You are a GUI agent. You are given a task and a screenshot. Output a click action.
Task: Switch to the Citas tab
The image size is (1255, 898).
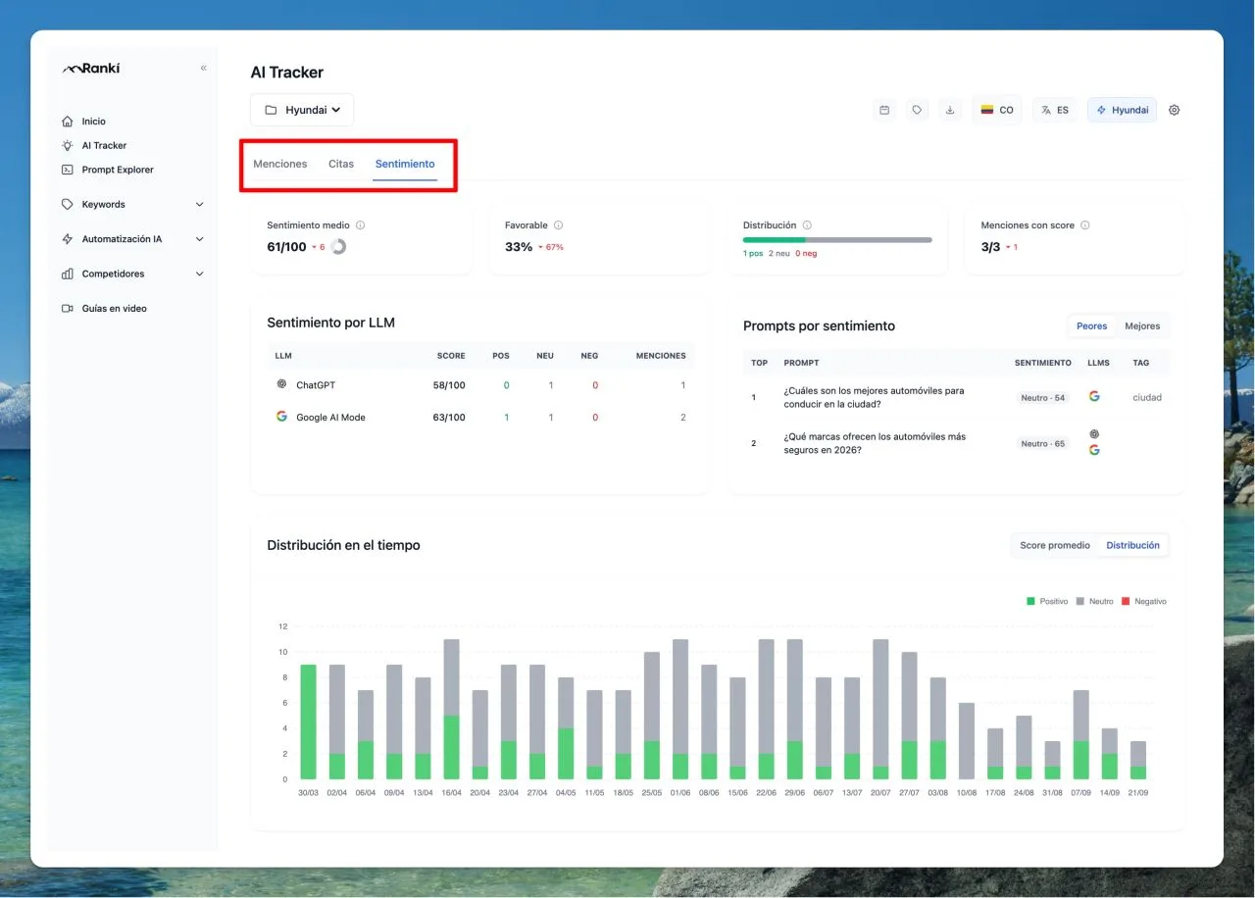341,164
